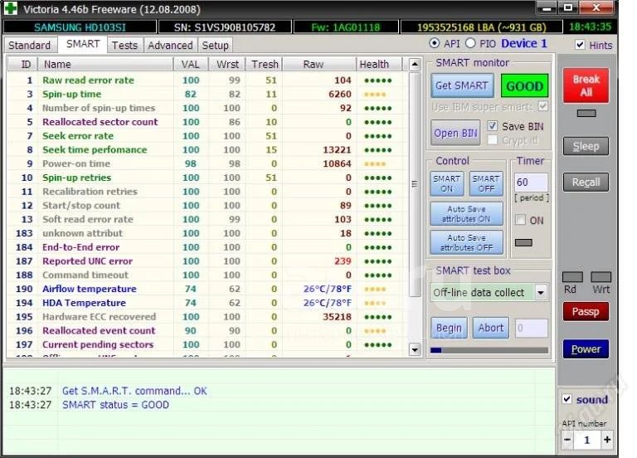637x458 pixels.
Task: Select the Raw read error rate row
Action: tap(207, 80)
